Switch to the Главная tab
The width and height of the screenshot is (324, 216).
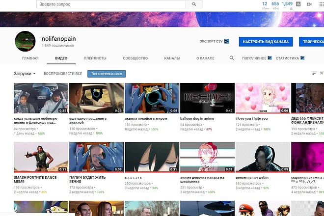[x=30, y=58]
